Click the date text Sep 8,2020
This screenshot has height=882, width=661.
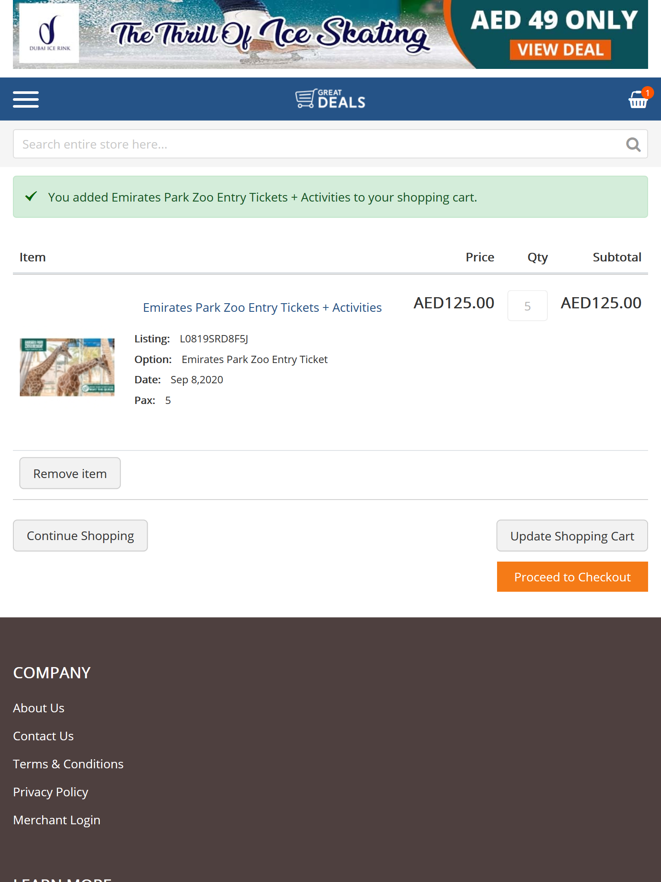tap(197, 380)
